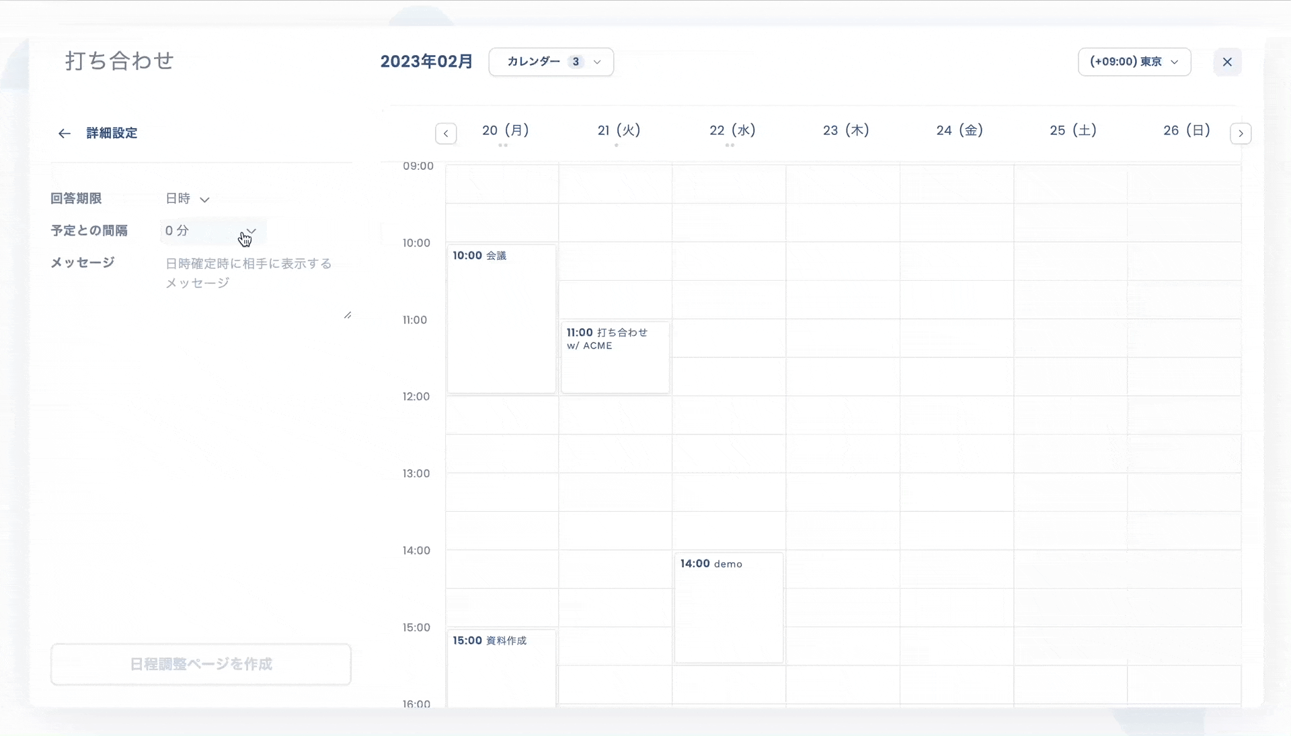The image size is (1291, 736).
Task: Select the 20 (月) day header
Action: tap(506, 130)
